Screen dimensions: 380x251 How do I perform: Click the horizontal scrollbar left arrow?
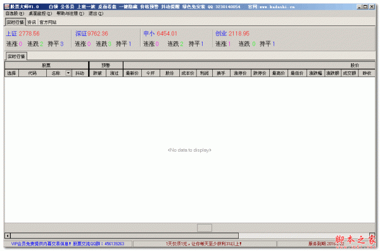coord(8,235)
